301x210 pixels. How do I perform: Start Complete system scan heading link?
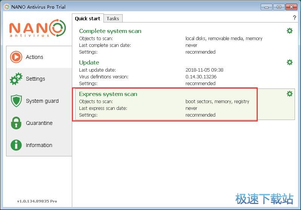tap(110, 31)
